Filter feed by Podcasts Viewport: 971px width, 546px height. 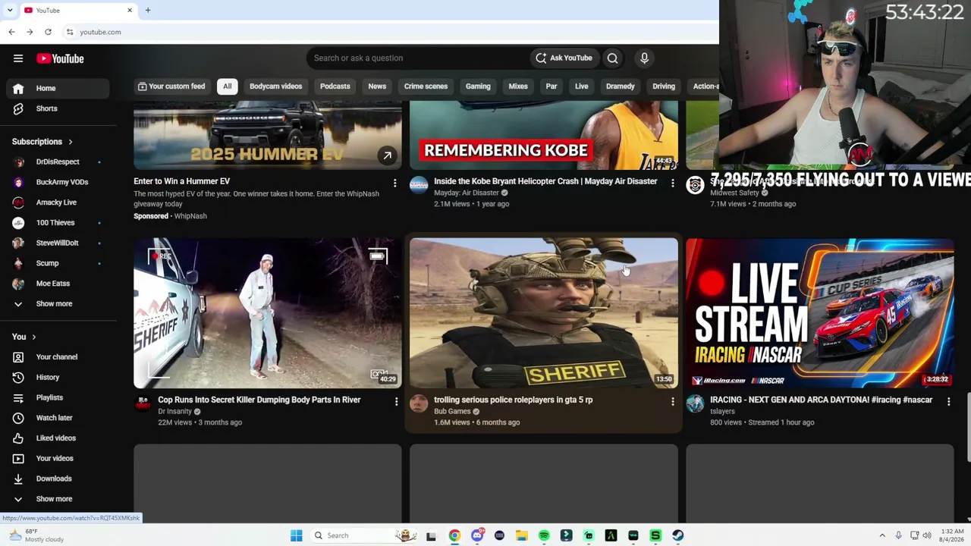point(335,86)
